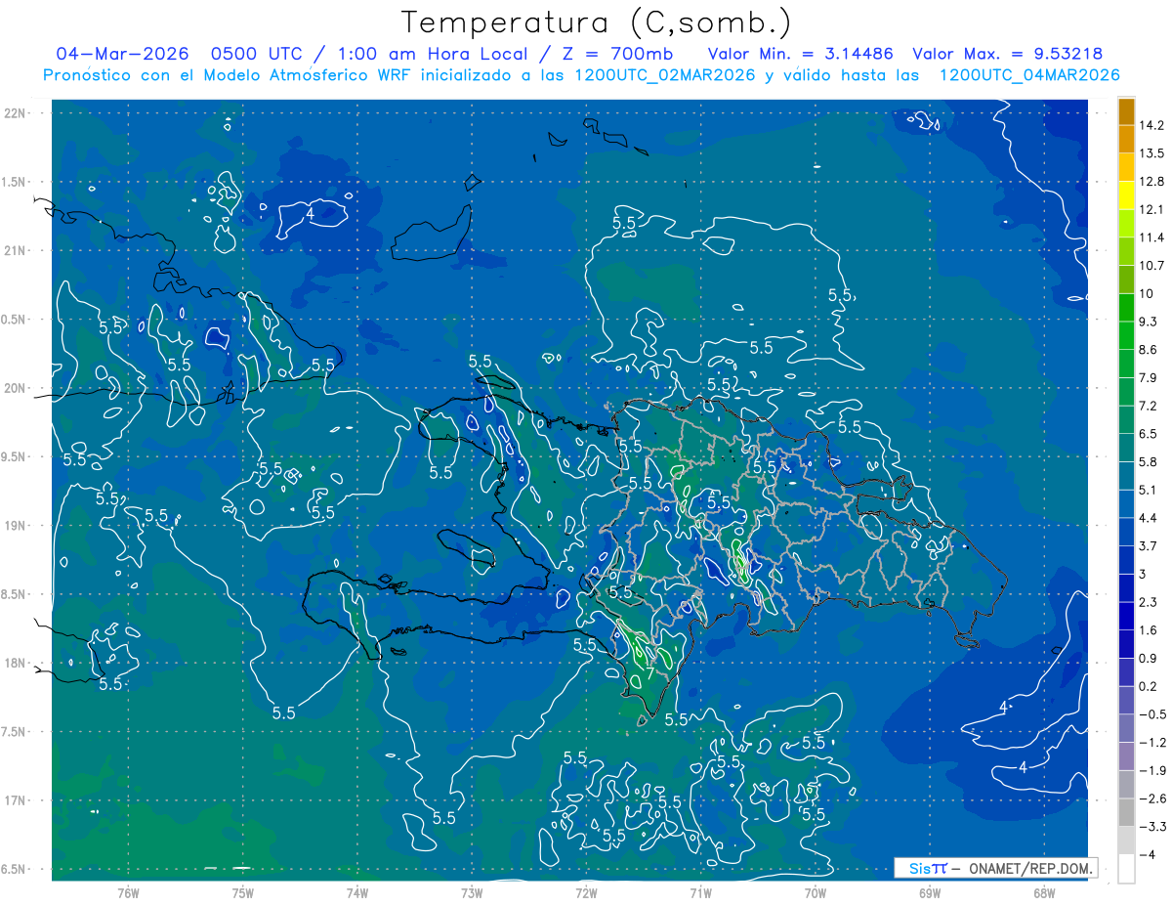Click the "6.5" colorbar value
This screenshot has height=906, width=1172.
point(1149,434)
